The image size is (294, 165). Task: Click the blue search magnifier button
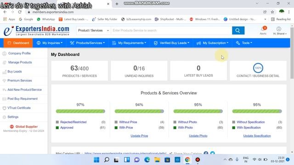tap(238, 31)
